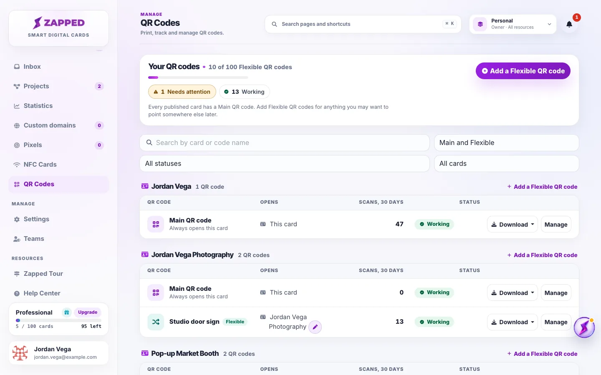Click the card icon beside the Jordan Vega heading
Image resolution: width=601 pixels, height=375 pixels.
[x=145, y=186]
